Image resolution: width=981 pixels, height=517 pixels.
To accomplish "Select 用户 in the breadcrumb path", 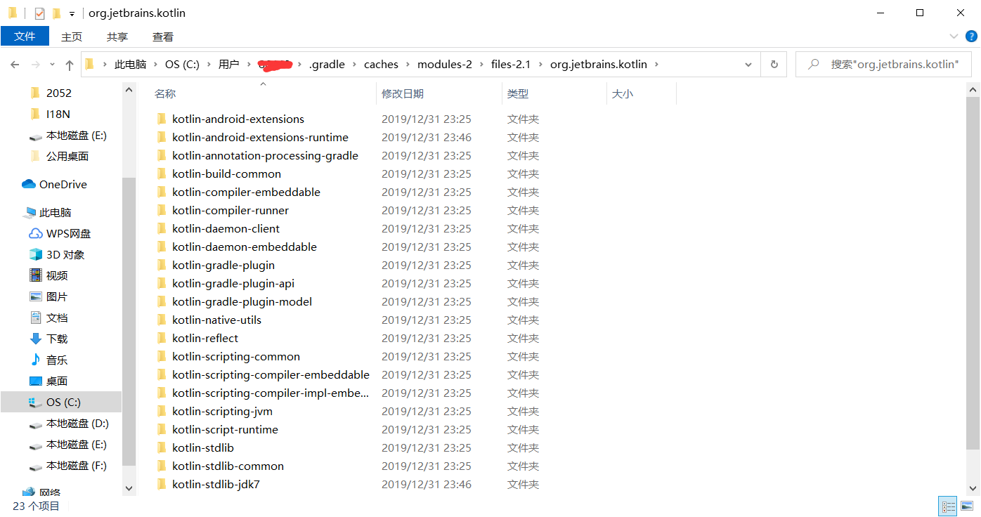I will (x=228, y=64).
